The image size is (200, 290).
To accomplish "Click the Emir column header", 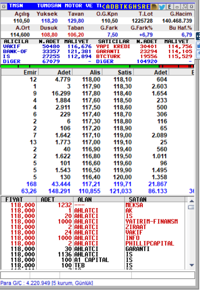I will click(20, 72).
